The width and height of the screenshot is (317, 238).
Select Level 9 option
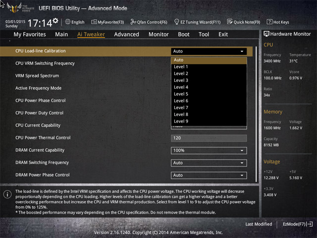[209, 121]
